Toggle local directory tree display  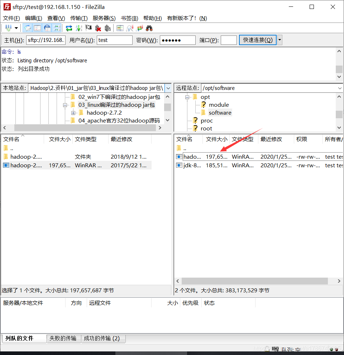37,28
